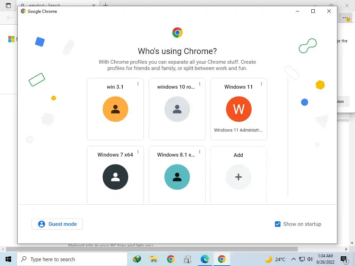Open more options for Windows 11 profile
This screenshot has height=266, width=355.
coord(261,84)
